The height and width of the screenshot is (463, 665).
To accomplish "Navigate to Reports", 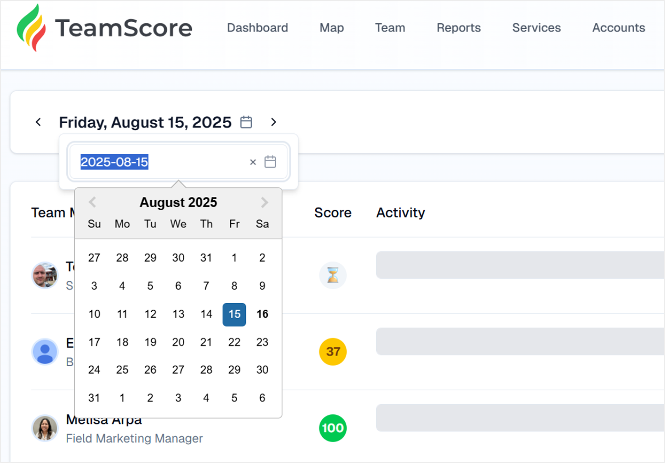I will click(459, 28).
